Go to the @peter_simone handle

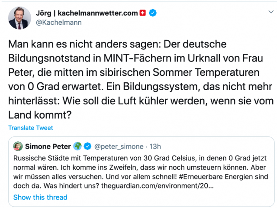[118, 146]
